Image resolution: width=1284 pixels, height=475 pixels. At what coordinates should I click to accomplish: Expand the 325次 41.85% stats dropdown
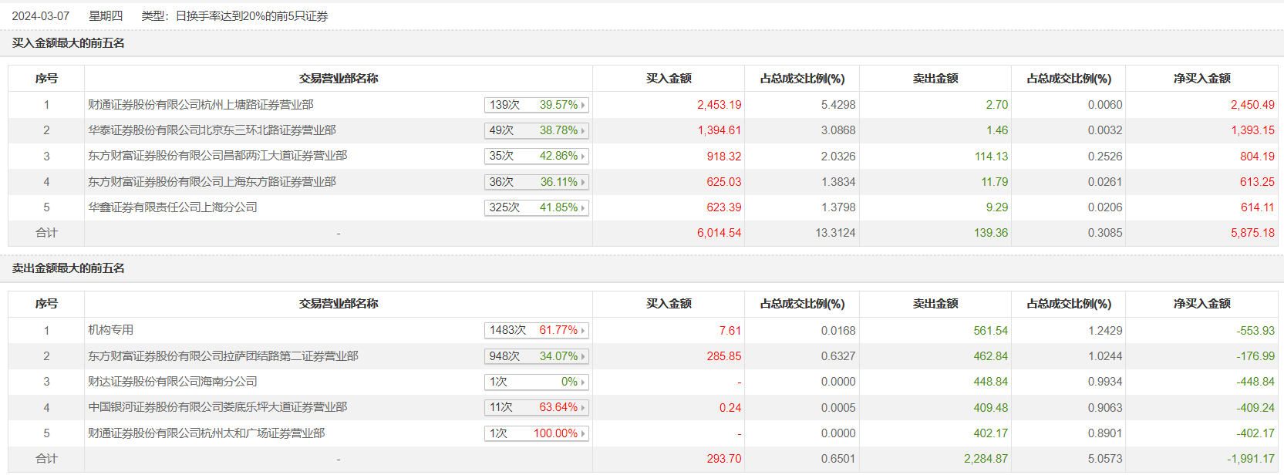pos(537,207)
